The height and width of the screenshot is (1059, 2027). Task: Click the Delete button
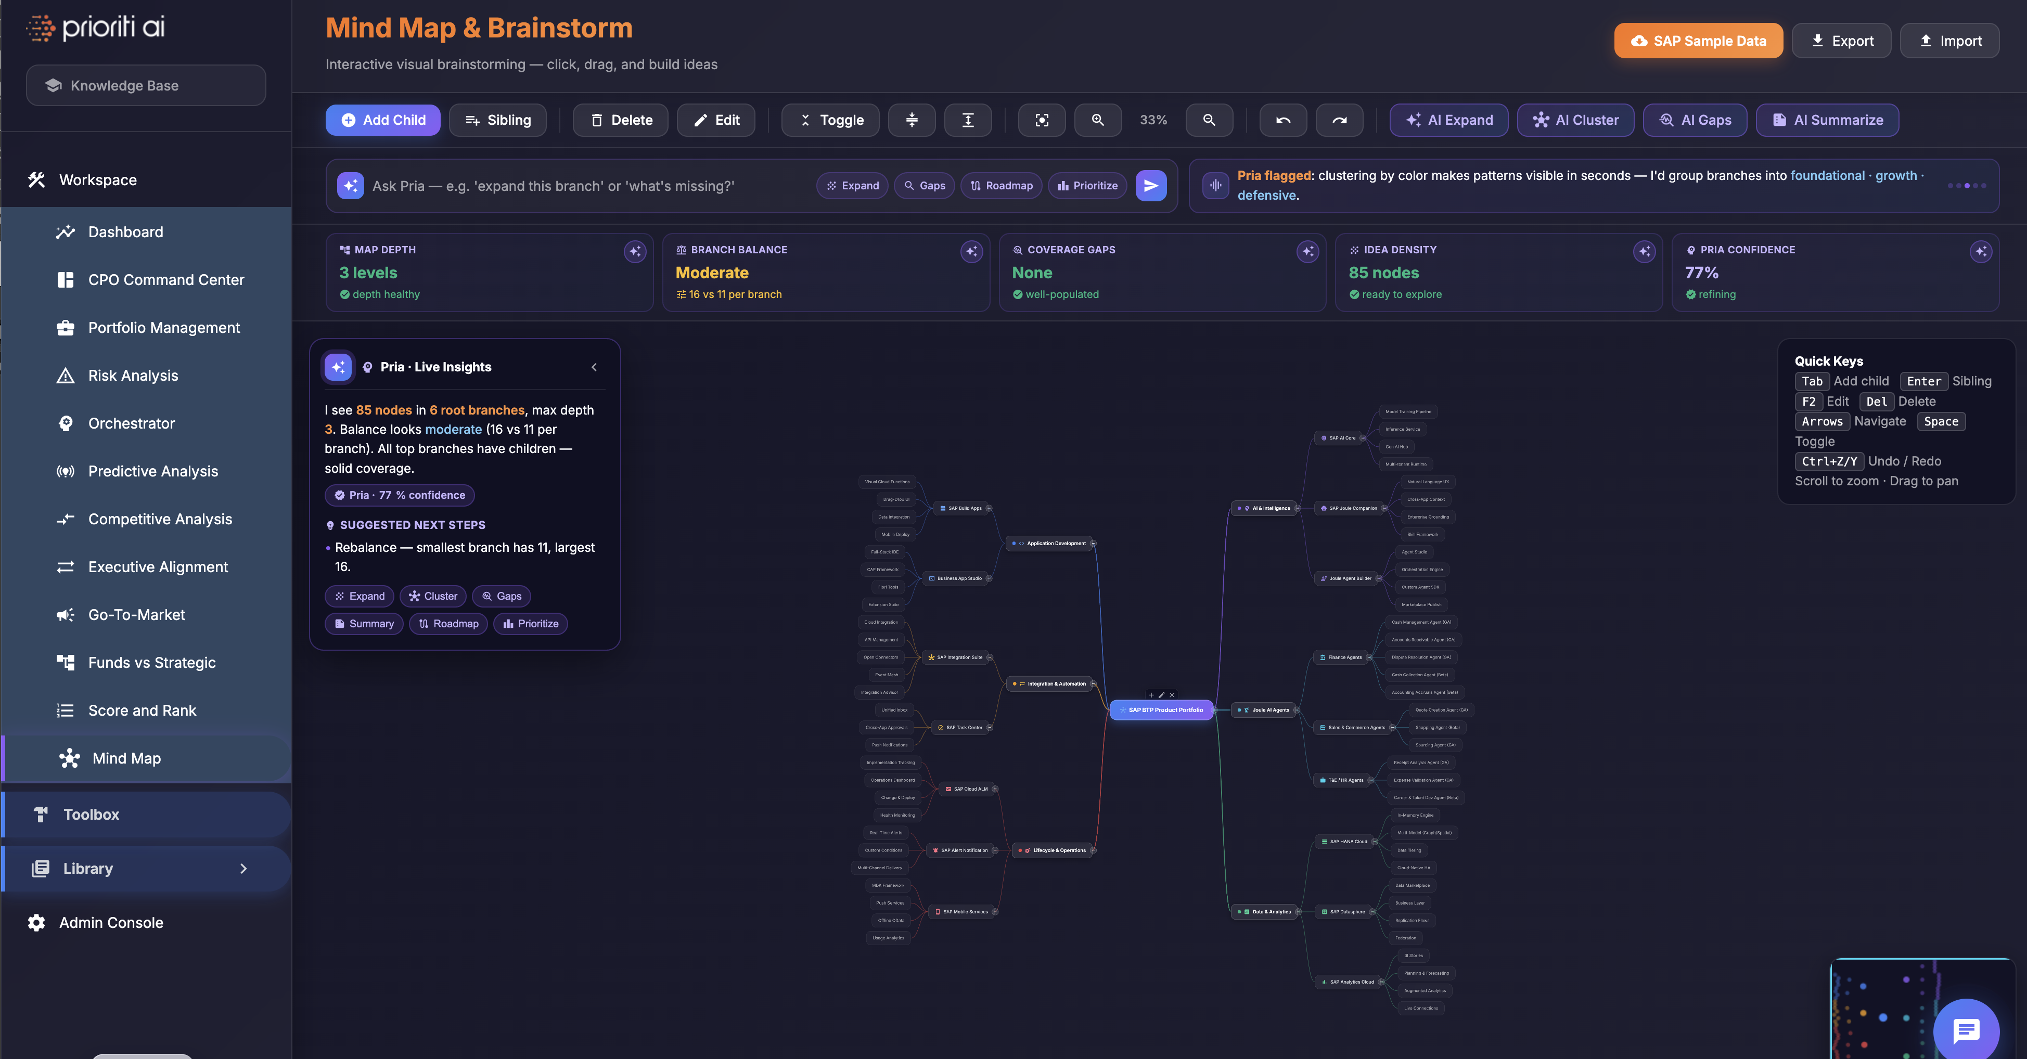click(620, 120)
